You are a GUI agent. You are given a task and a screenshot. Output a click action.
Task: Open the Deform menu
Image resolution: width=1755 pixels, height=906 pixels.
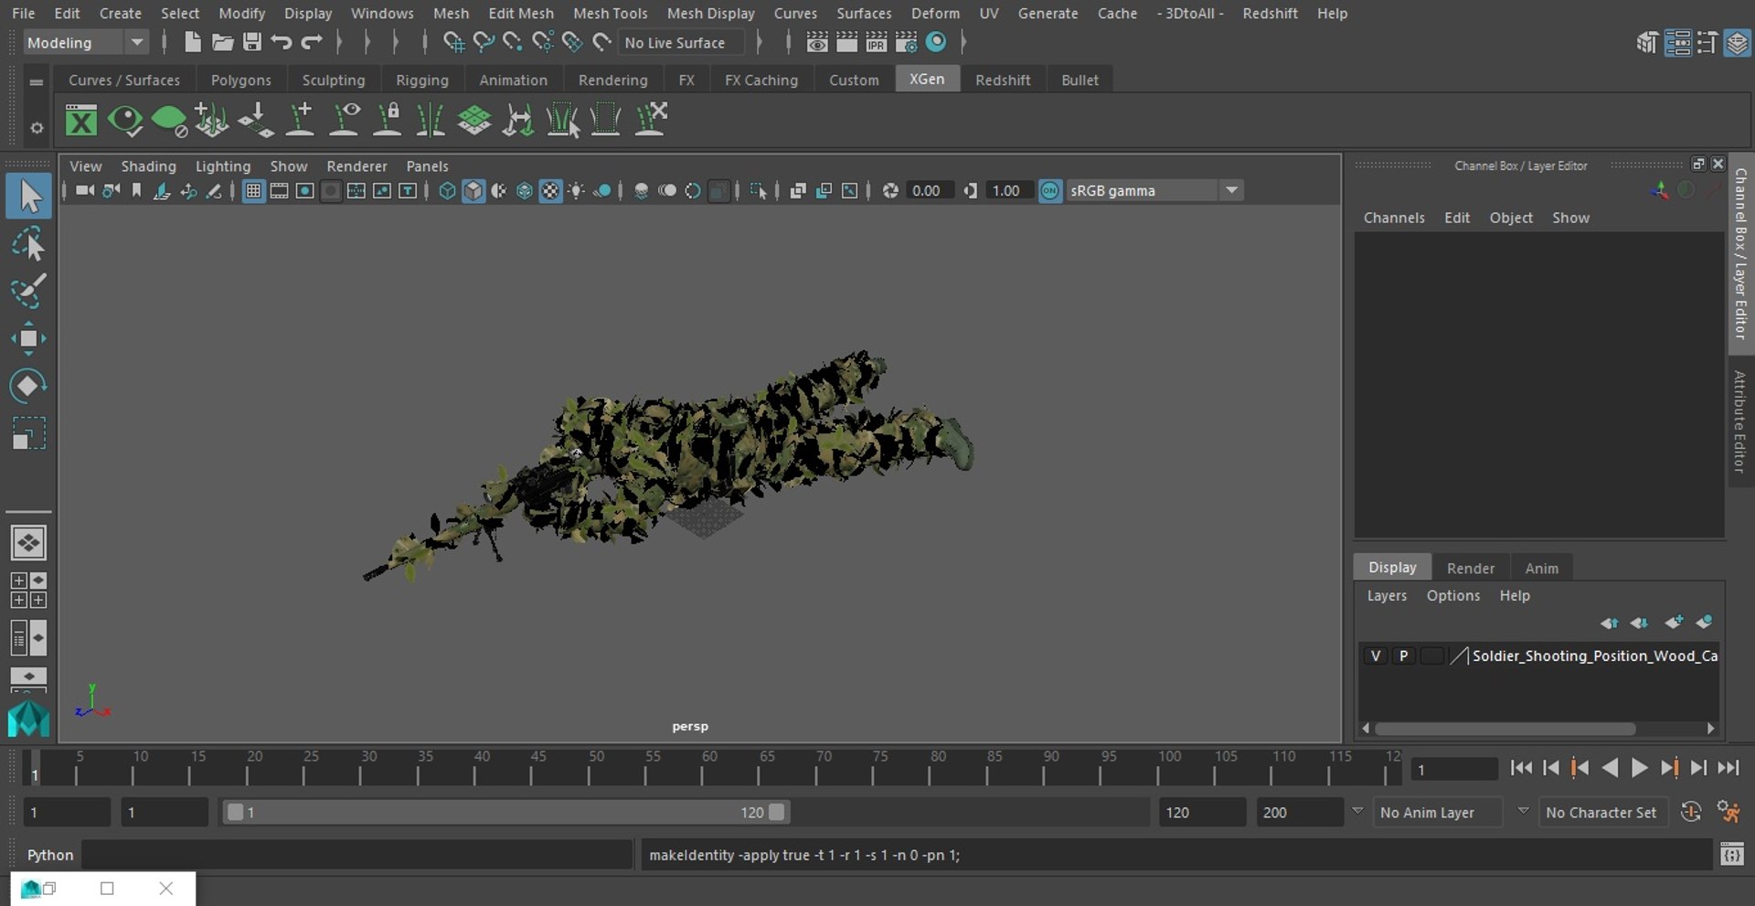coord(935,13)
